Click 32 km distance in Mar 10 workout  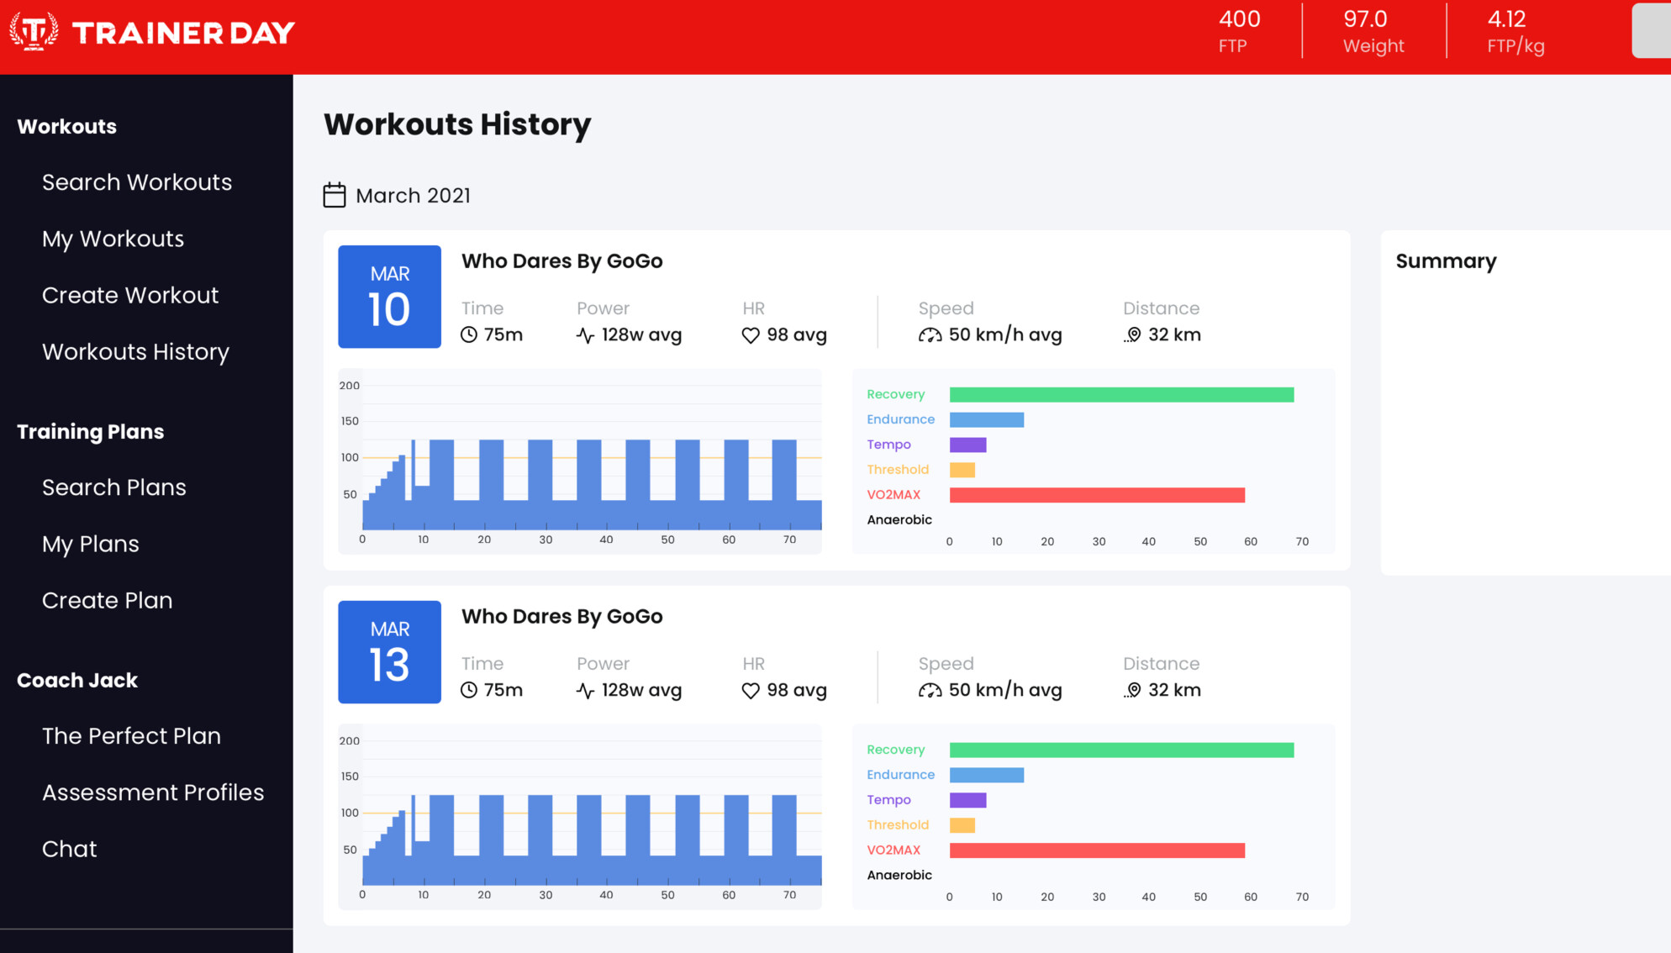click(x=1174, y=335)
